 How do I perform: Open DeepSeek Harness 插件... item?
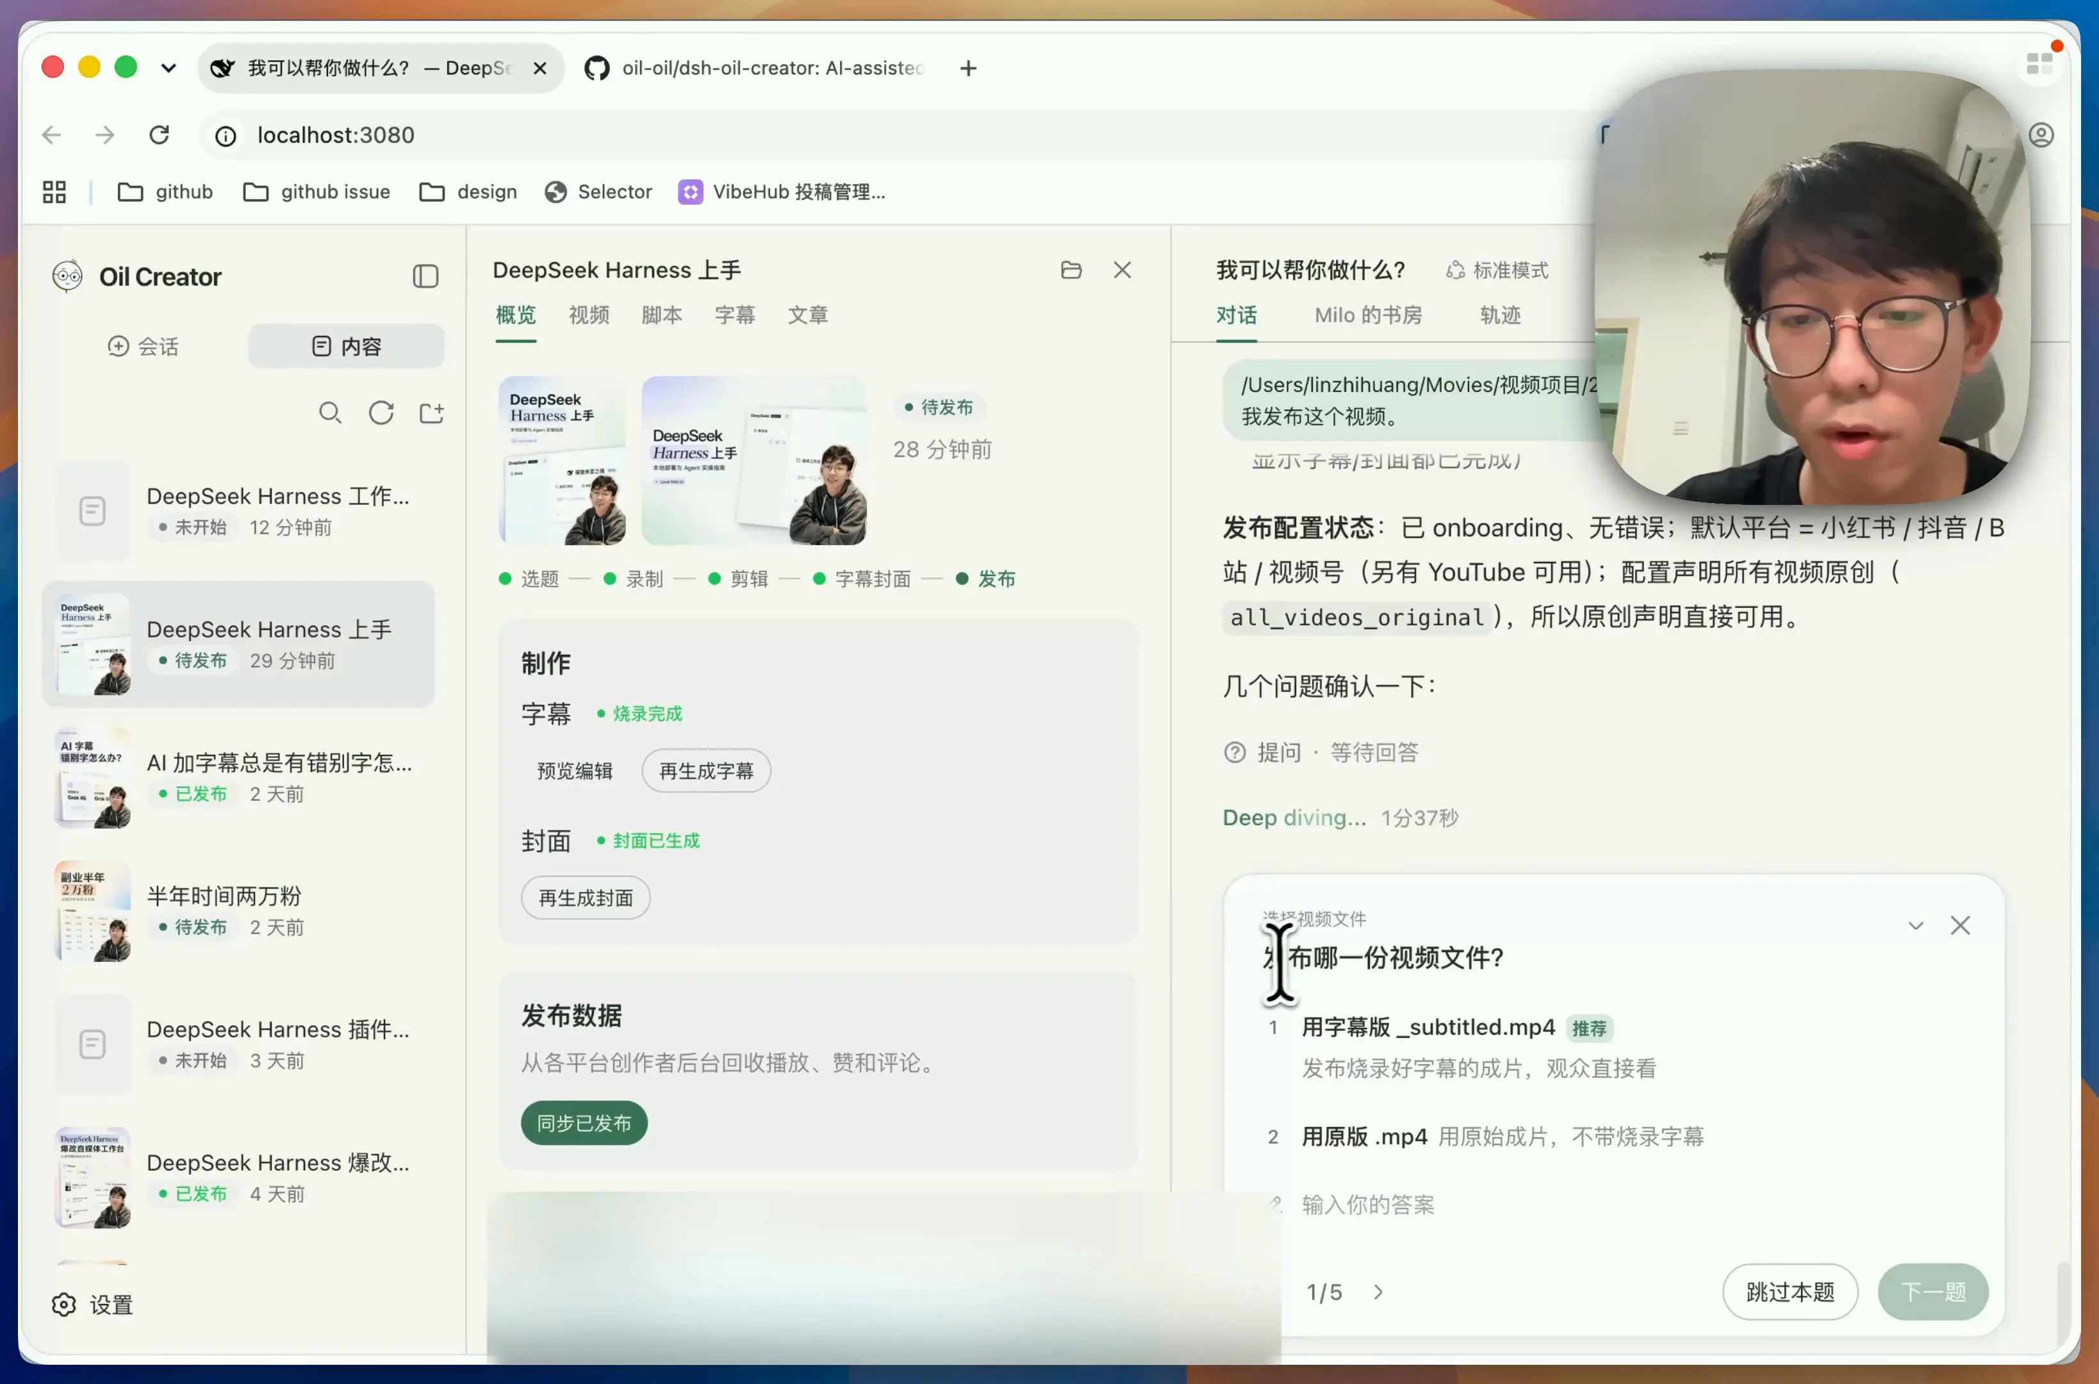tap(238, 1043)
